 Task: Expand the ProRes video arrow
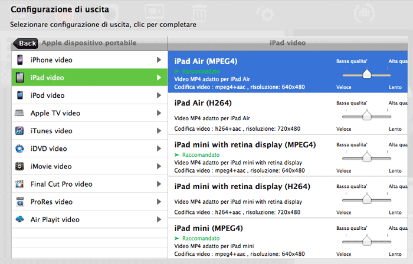point(159,202)
